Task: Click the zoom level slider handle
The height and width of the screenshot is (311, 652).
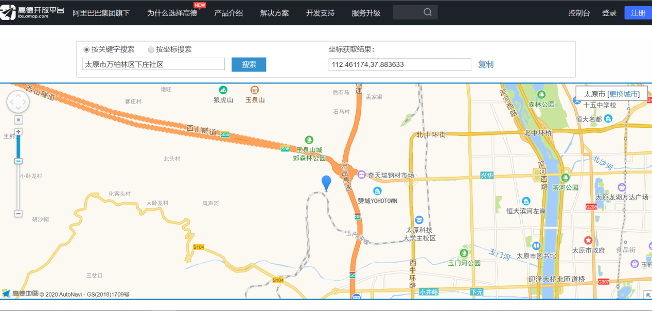Action: pos(19,161)
